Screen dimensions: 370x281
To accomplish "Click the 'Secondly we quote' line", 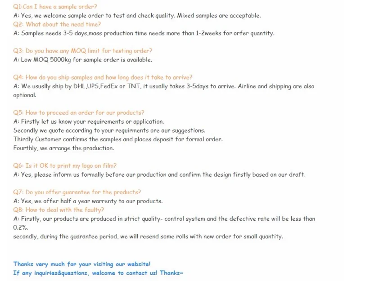I will 109,130.
